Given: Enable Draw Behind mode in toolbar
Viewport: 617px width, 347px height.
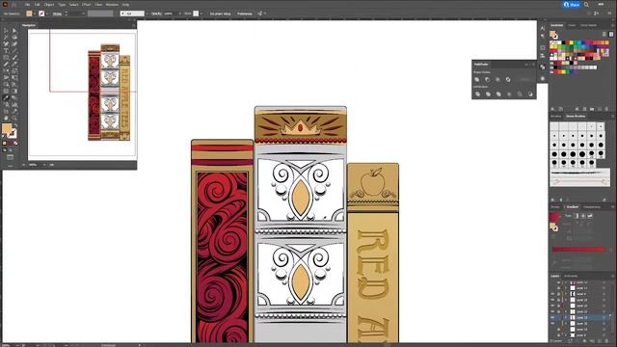Looking at the screenshot, I should (11, 150).
